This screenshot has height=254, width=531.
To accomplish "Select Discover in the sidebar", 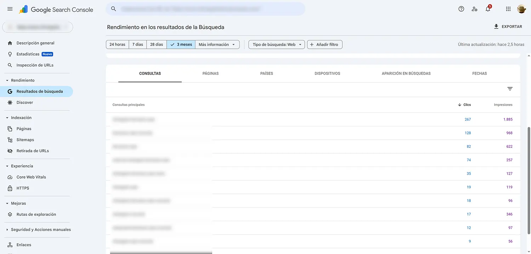I will point(25,102).
